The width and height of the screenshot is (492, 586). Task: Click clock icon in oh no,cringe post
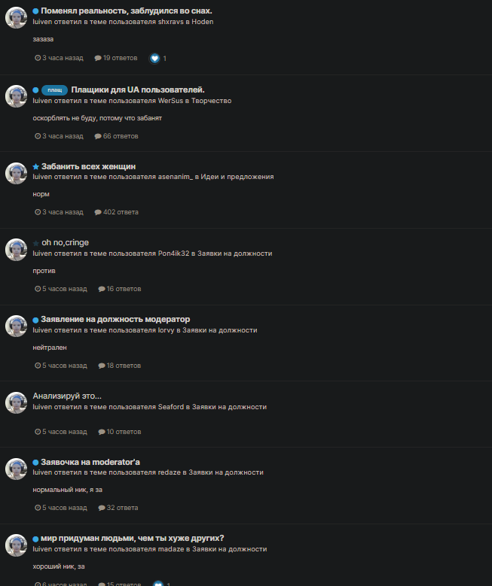(38, 289)
